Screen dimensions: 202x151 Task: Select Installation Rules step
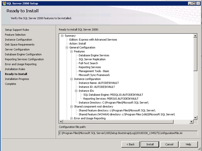[15, 69]
